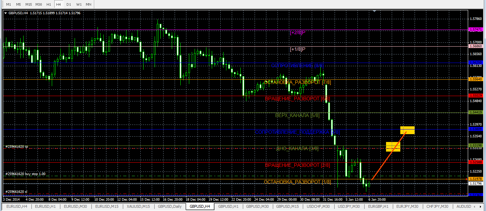Select ОСТАНОВКА_РАЗВОРОТ [7/8] level label
The width and height of the screenshot is (486, 211).
297,82
